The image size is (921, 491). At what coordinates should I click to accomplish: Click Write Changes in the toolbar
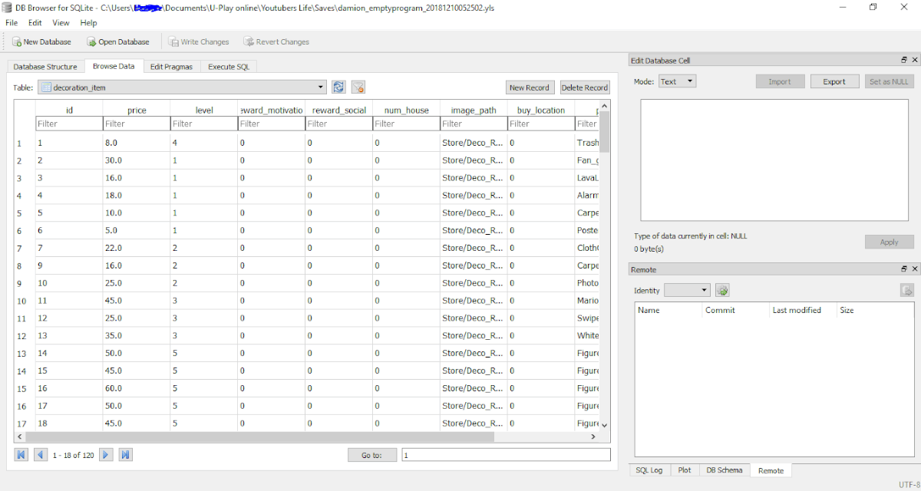pos(199,41)
